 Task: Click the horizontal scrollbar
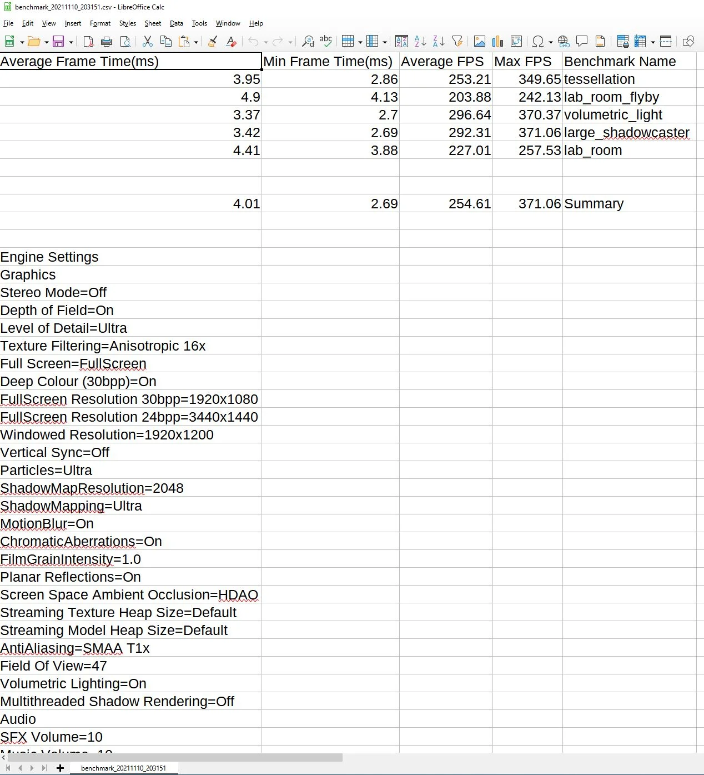pyautogui.click(x=175, y=757)
